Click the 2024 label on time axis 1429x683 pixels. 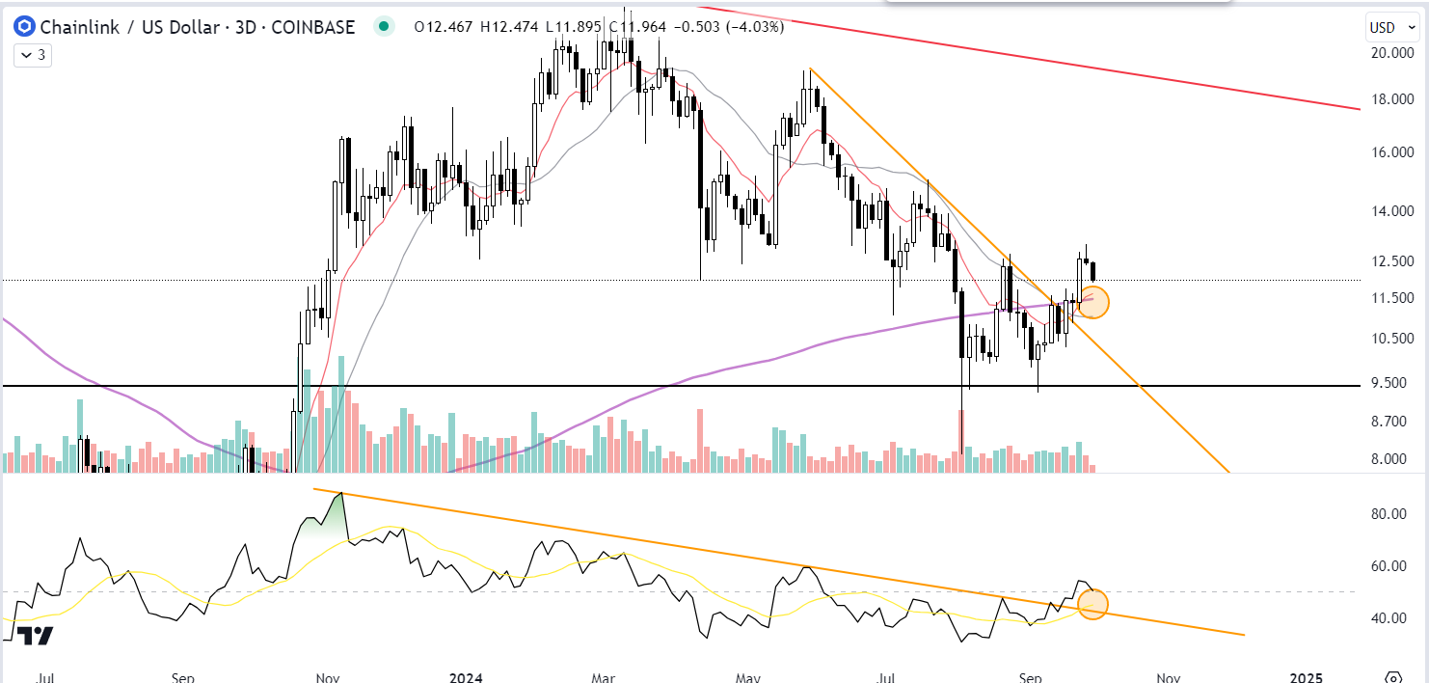[x=468, y=677]
